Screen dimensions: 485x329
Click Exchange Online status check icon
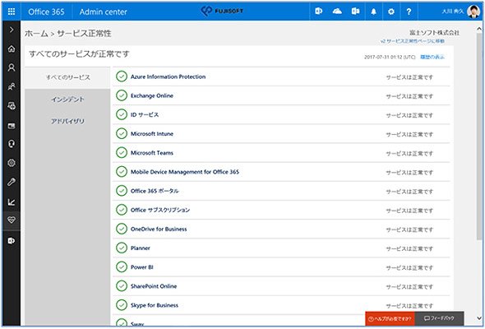pos(122,95)
